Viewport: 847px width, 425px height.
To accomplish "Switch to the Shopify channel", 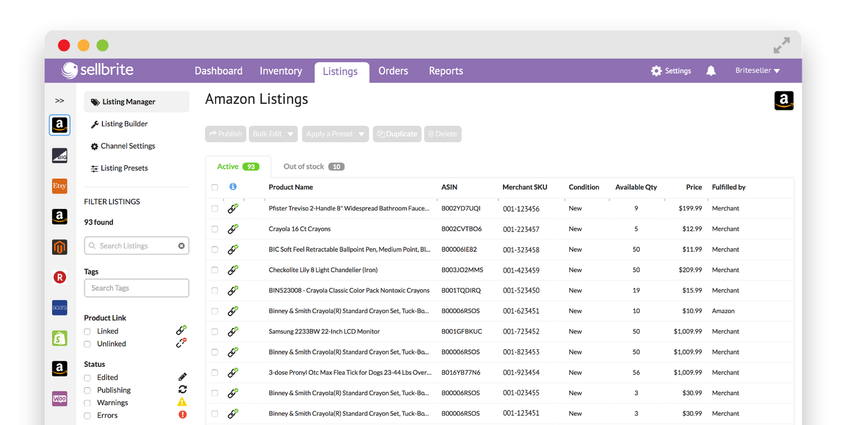I will tap(60, 338).
